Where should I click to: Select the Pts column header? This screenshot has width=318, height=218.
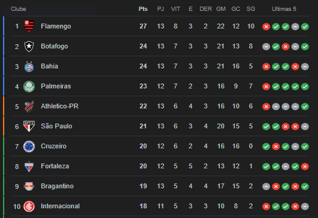[143, 9]
